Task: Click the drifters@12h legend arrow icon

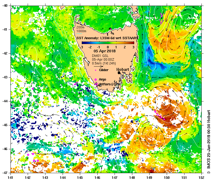Action: (96, 85)
